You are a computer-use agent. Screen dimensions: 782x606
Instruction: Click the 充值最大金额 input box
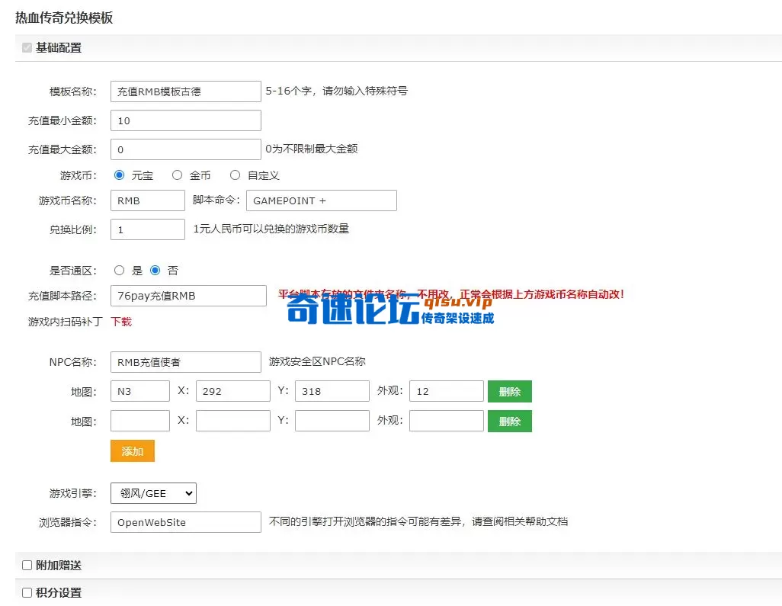[x=185, y=149]
